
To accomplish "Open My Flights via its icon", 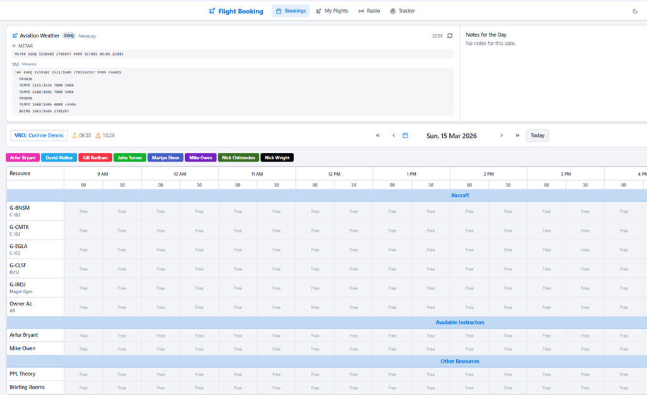I will click(318, 11).
